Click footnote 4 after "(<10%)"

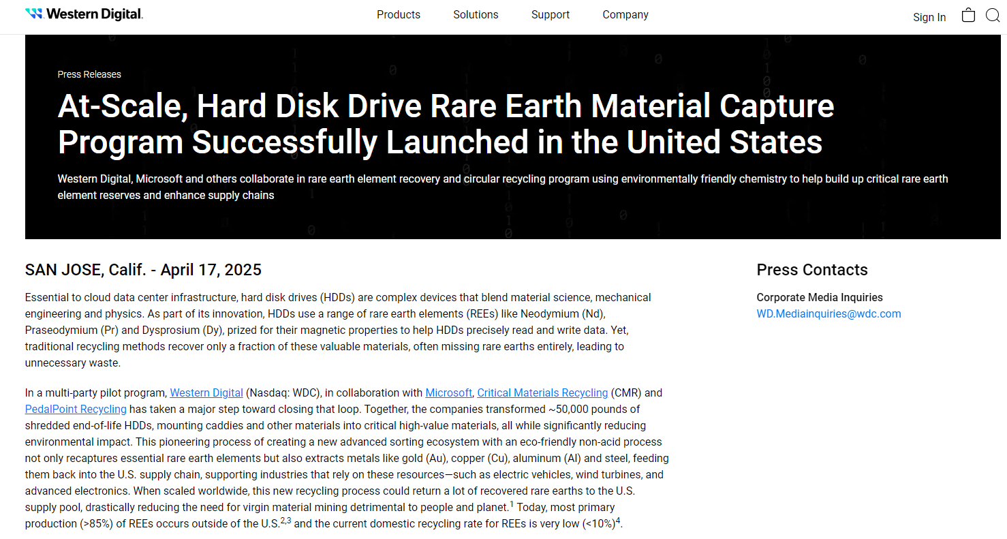pos(618,521)
